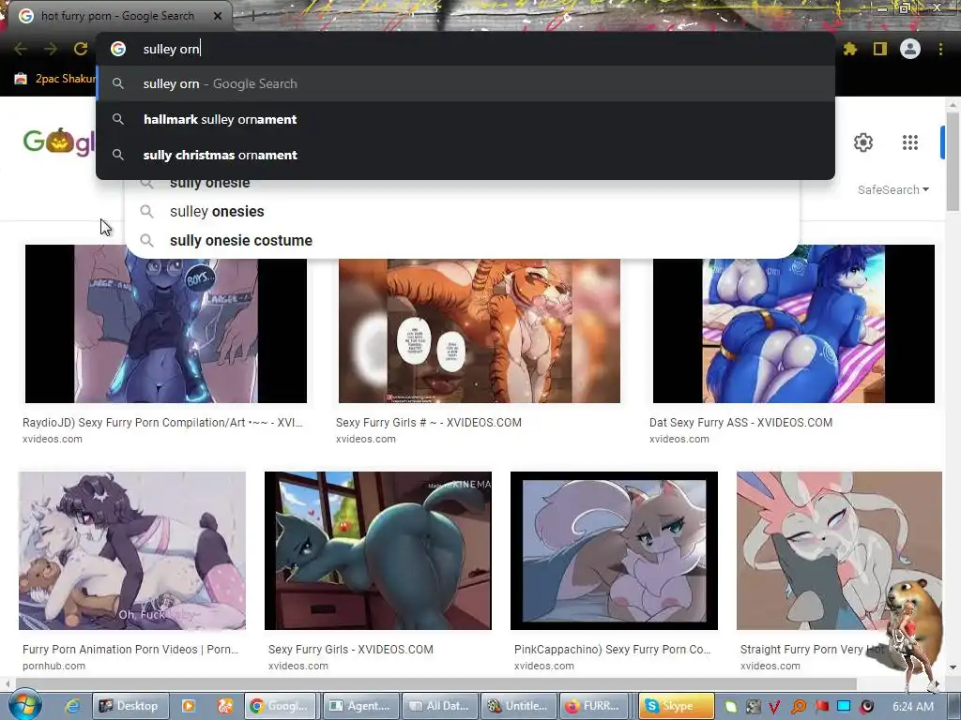Click the dark round tray icon

point(866,707)
